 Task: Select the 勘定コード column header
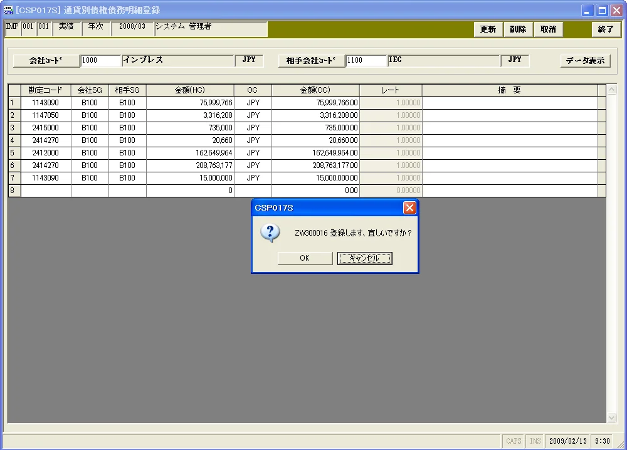(46, 90)
